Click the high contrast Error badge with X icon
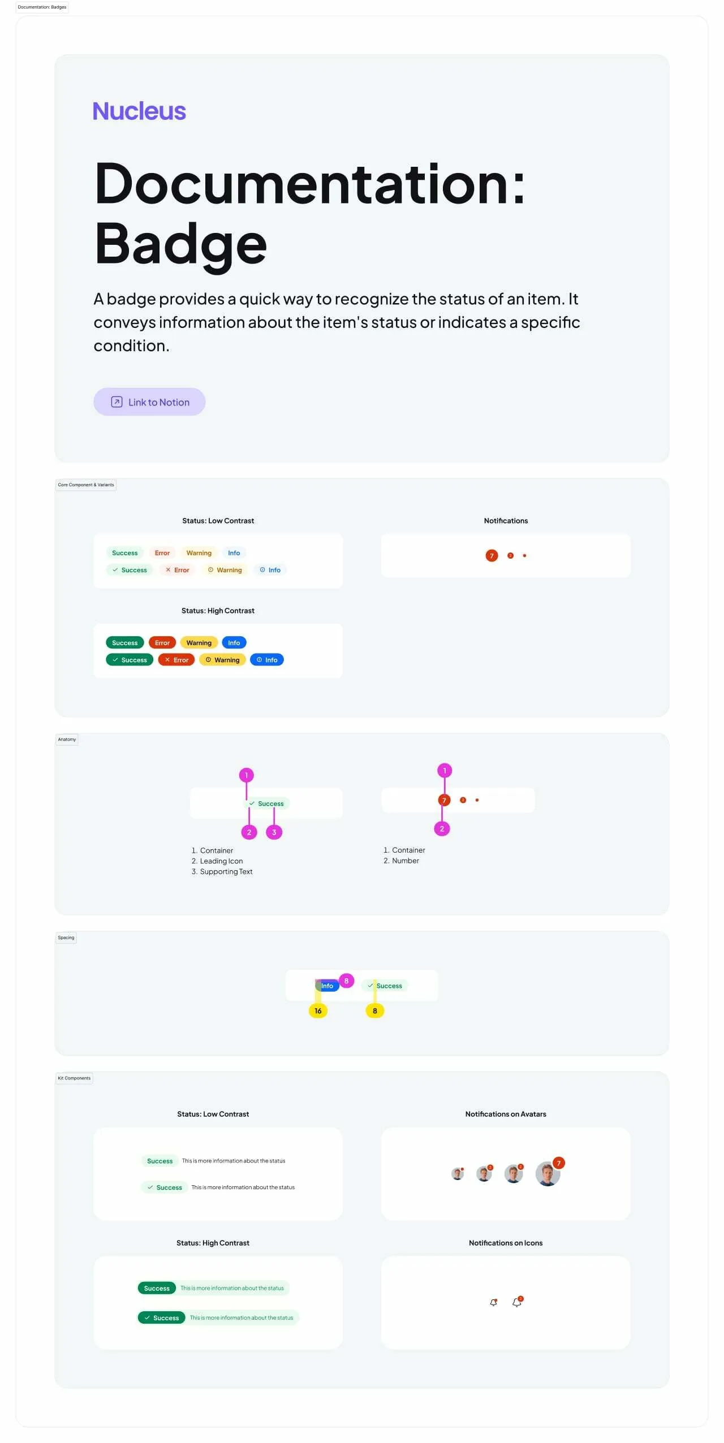Viewport: 724px width, 1443px height. 176,660
